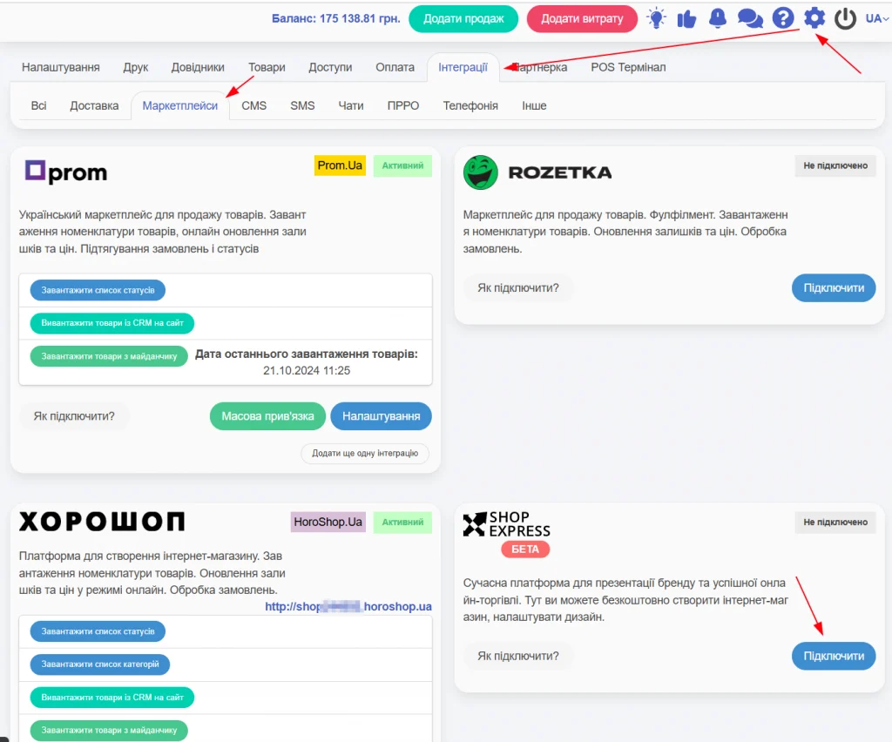Image resolution: width=892 pixels, height=742 pixels.
Task: Click the БЕТА badge
Action: click(x=525, y=550)
